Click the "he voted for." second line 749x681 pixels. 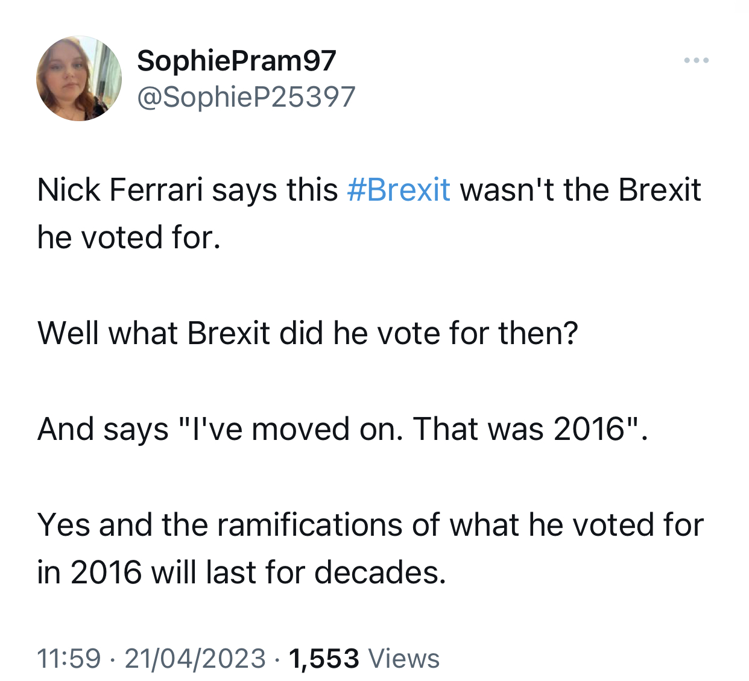click(128, 237)
